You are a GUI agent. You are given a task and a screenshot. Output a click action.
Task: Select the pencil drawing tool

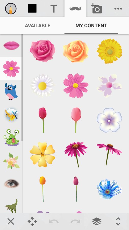pyautogui.click(x=11, y=9)
